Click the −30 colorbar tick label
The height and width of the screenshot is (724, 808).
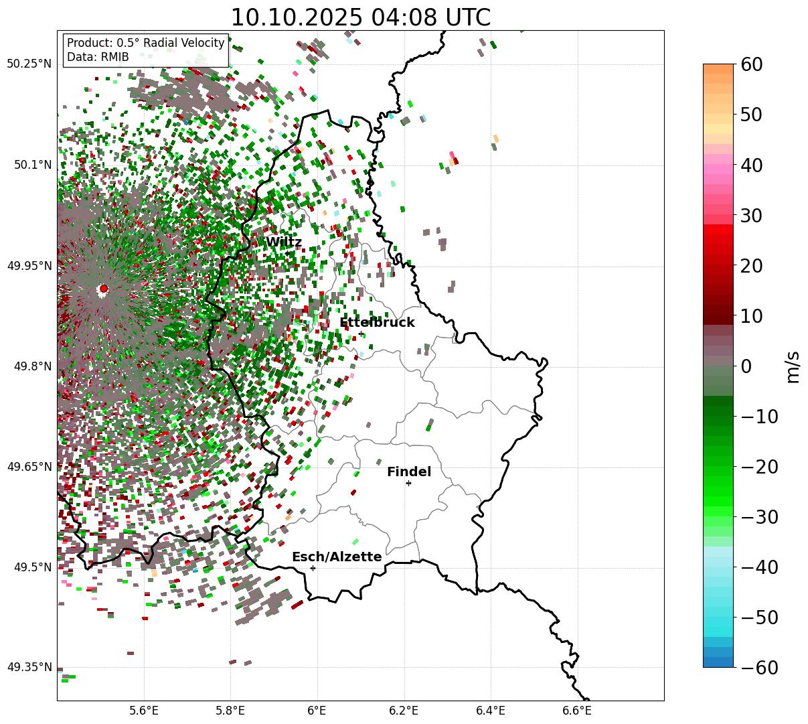(x=759, y=517)
